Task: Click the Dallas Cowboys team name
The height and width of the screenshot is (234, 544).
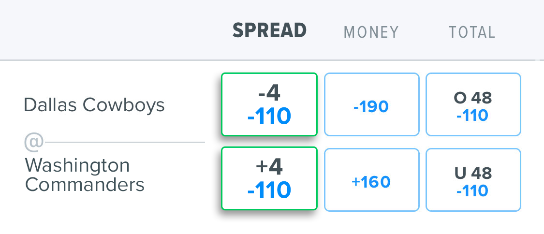Action: (94, 105)
